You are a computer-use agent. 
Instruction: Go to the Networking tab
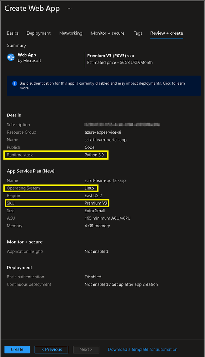click(x=71, y=33)
